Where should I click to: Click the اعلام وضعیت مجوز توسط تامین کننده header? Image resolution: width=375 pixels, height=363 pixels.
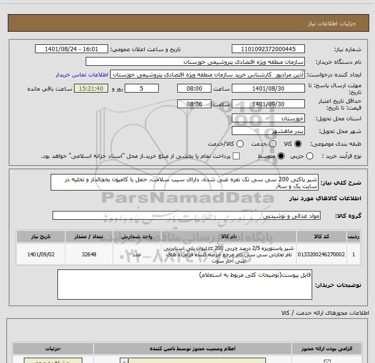(x=192, y=348)
